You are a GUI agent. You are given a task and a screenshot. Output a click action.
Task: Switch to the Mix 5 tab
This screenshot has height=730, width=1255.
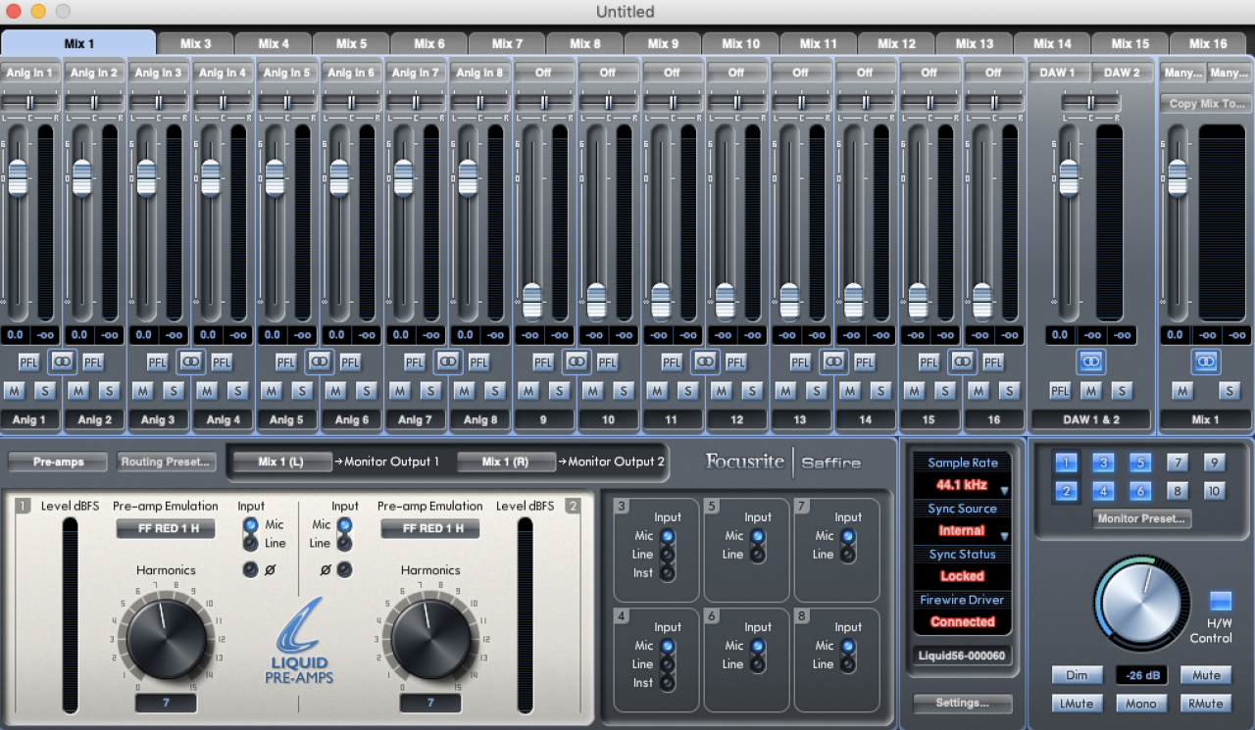(351, 43)
